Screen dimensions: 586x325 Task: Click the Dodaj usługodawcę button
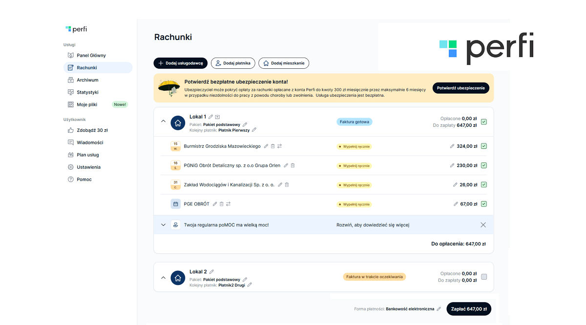(x=181, y=63)
